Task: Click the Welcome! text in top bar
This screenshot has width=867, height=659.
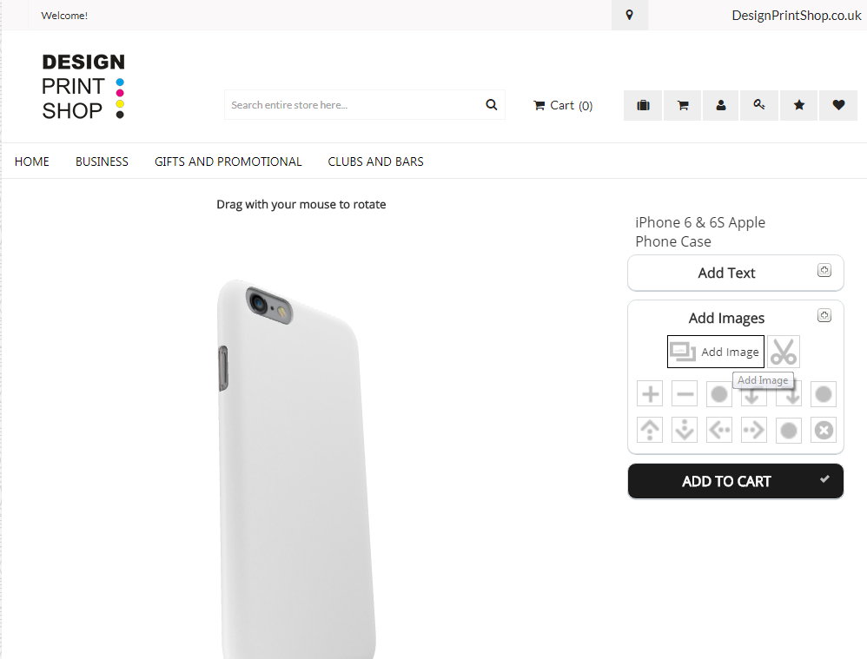Action: (64, 16)
